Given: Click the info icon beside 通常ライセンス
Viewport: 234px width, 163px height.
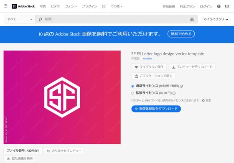Looking at the screenshot, I should click(x=181, y=86).
